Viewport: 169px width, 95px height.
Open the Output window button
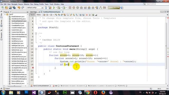pyautogui.click(x=6, y=89)
